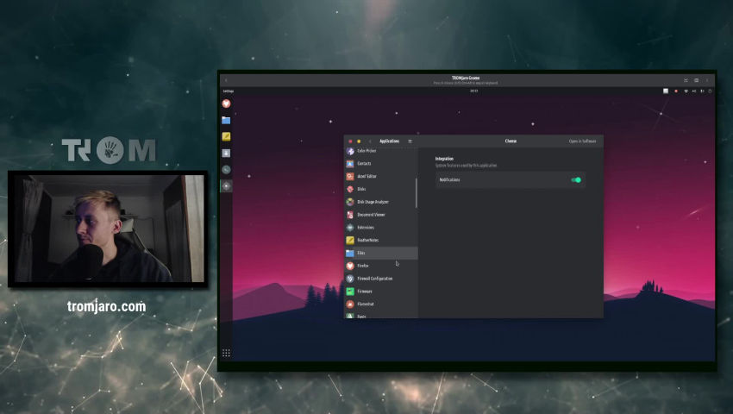
Task: Select Document Viewer in the list
Action: coord(371,215)
